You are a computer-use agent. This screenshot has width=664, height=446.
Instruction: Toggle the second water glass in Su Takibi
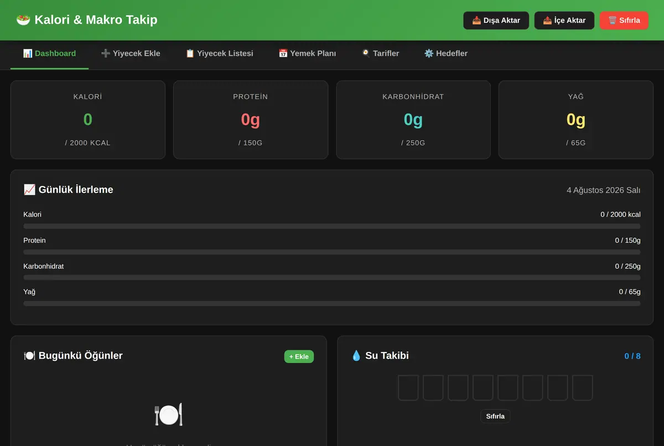pos(433,388)
